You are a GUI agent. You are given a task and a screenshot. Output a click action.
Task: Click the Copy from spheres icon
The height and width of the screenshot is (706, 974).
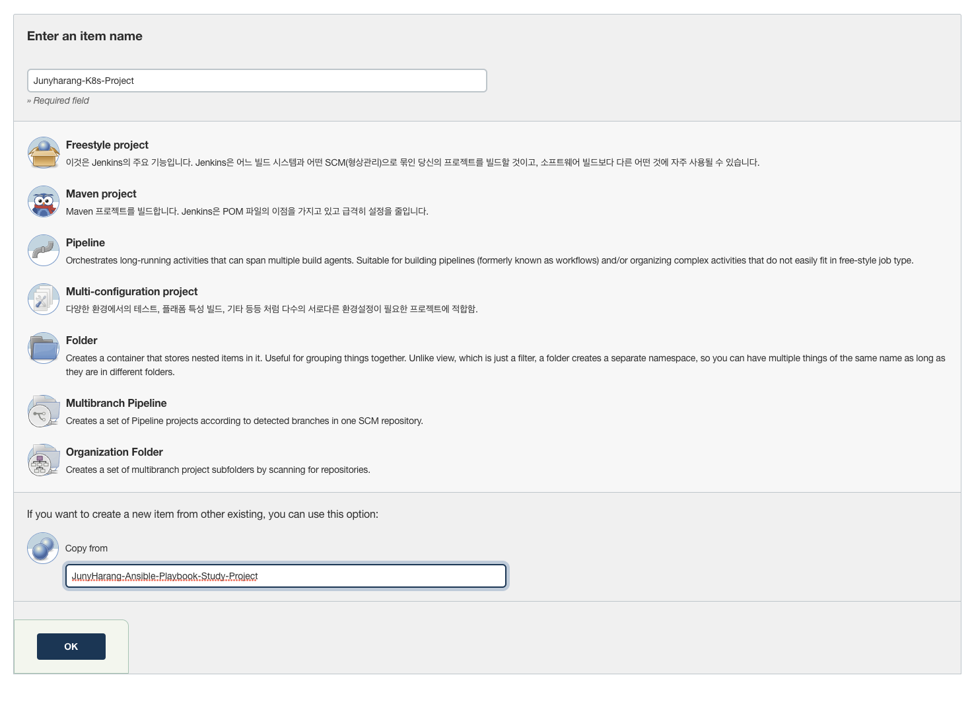pyautogui.click(x=43, y=548)
